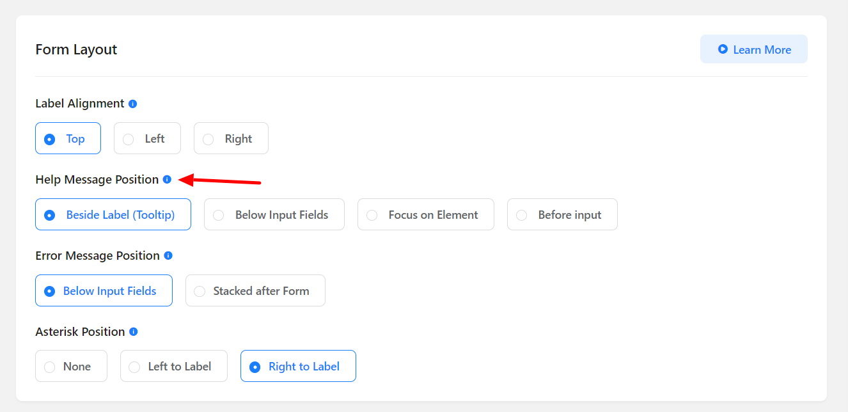Click info icon next to Label Alignment
This screenshot has height=412, width=848.
point(132,104)
